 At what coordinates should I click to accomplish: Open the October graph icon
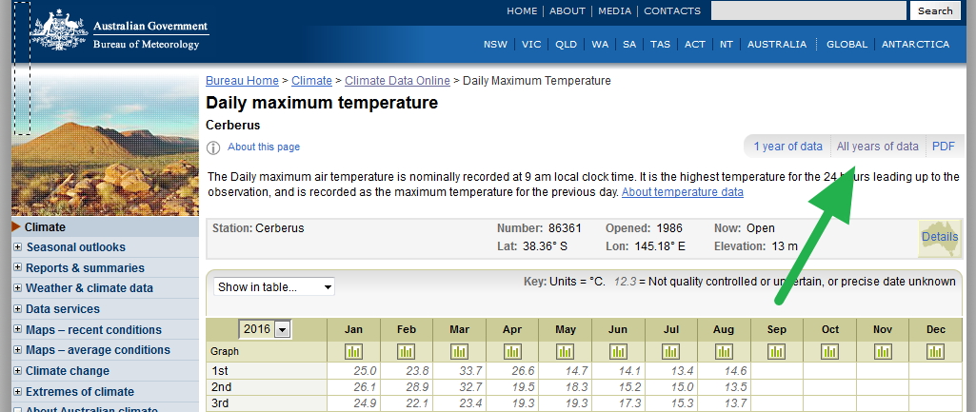[x=829, y=352]
